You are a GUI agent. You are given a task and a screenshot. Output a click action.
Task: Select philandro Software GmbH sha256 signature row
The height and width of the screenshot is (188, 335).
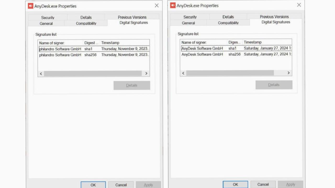click(x=94, y=55)
